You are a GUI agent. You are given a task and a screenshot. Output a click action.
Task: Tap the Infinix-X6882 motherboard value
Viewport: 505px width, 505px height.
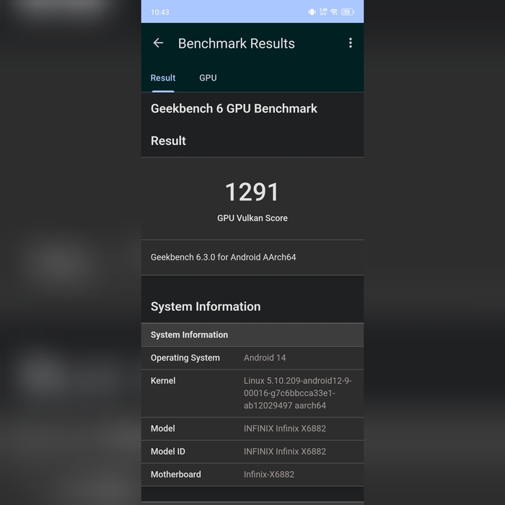[x=269, y=475]
